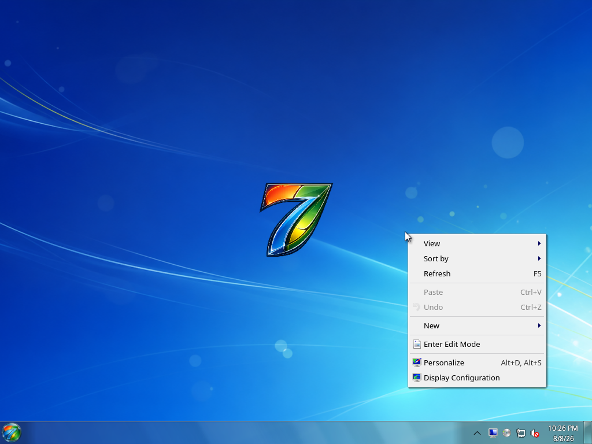Choose Refresh from the context menu
Screen dimensions: 592x444
477,273
